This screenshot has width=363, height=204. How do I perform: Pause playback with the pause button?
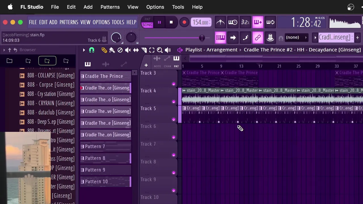159,22
